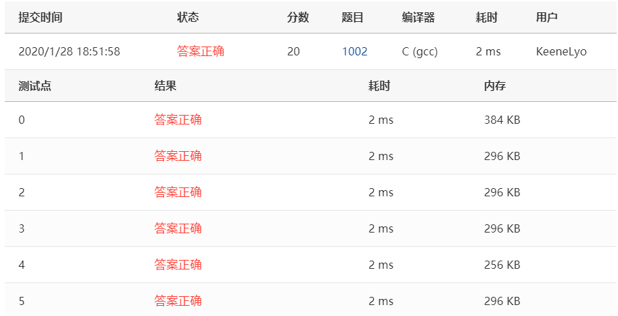Screen dimensions: 618x316
Task: Click the 编译器 column header
Action: (418, 17)
